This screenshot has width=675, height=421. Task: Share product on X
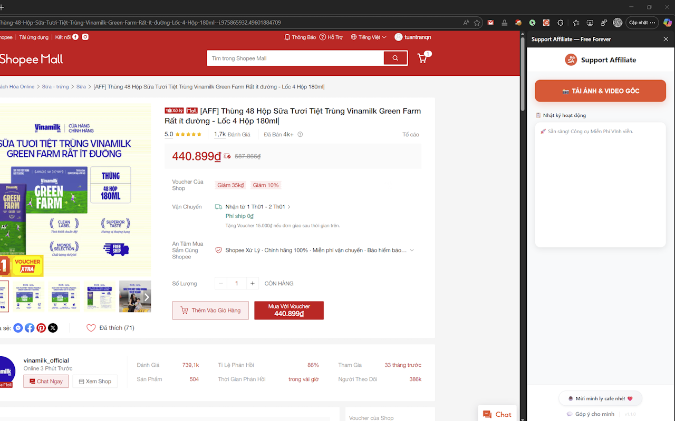pos(53,328)
